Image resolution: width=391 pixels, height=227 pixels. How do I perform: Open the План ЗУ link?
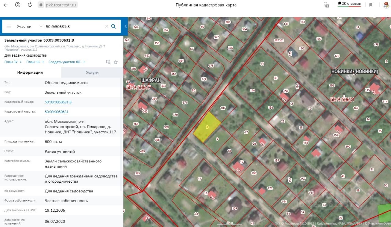(x=13, y=62)
